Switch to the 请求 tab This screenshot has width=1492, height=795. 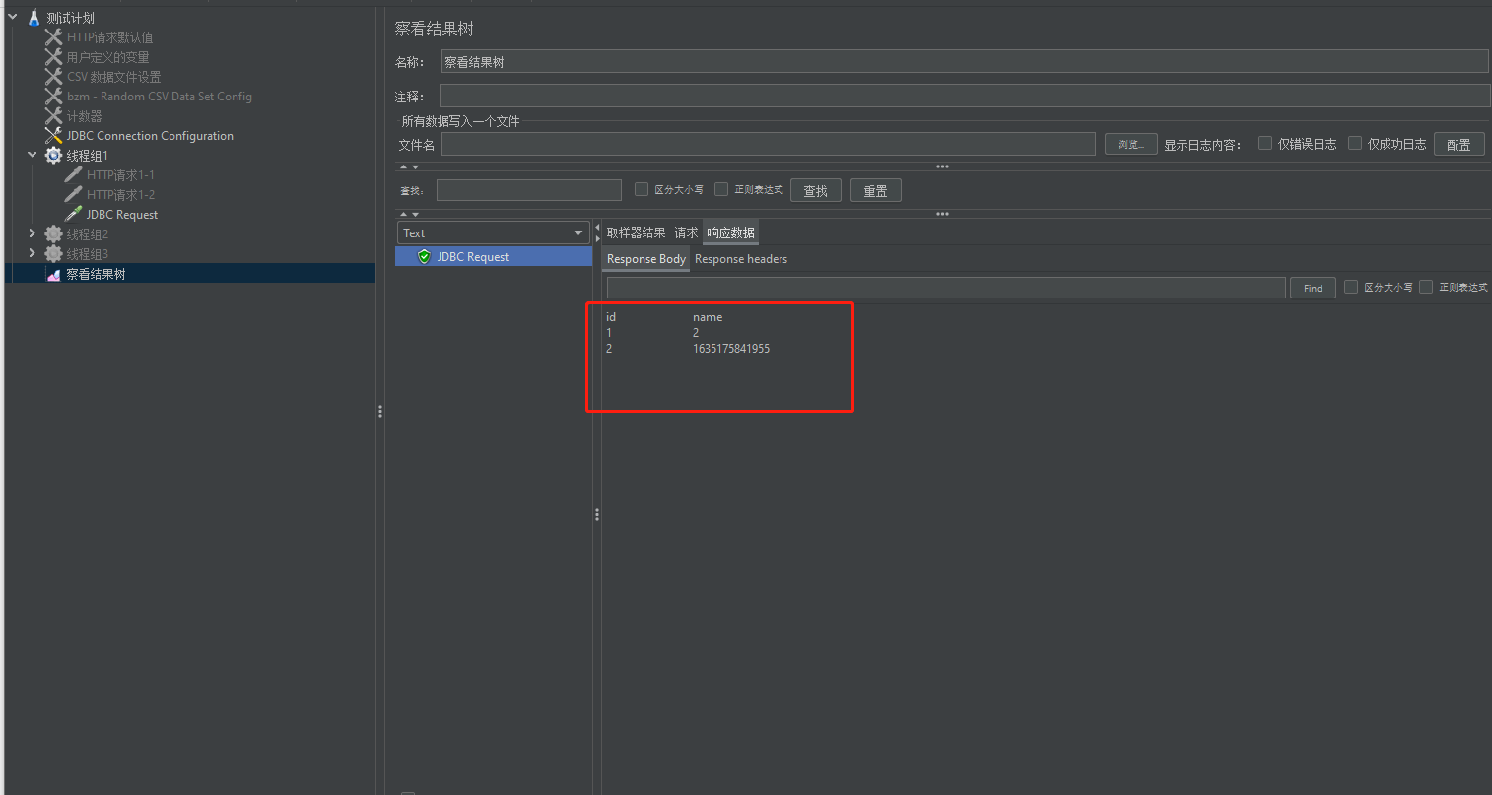point(686,232)
